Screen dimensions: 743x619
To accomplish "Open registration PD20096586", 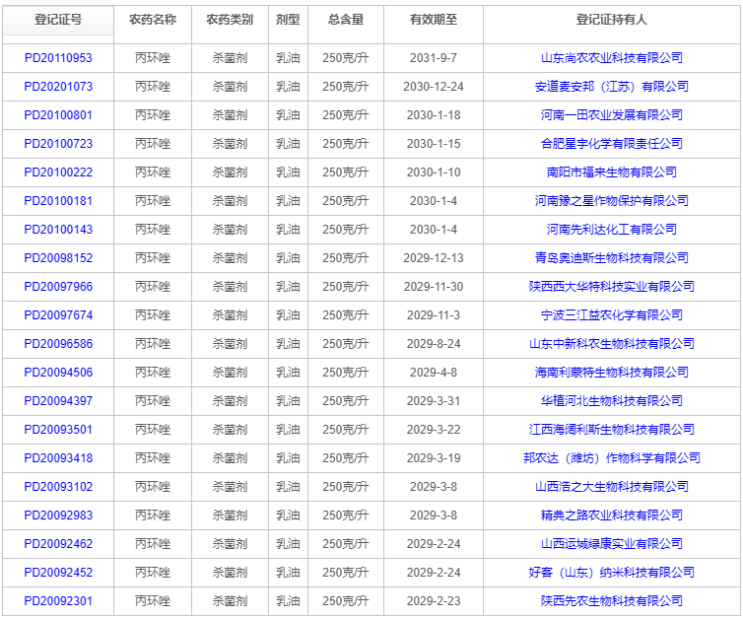I will [58, 344].
